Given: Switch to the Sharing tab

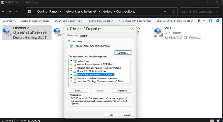Looking at the screenshot, I should [x=84, y=36].
